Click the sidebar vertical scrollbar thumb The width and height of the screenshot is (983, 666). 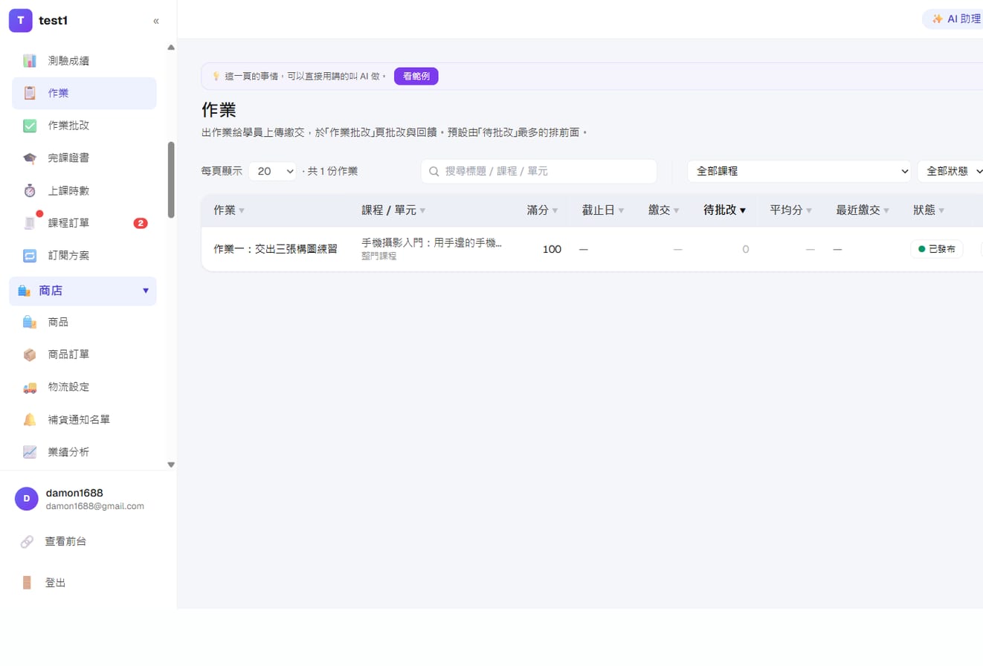[x=171, y=180]
